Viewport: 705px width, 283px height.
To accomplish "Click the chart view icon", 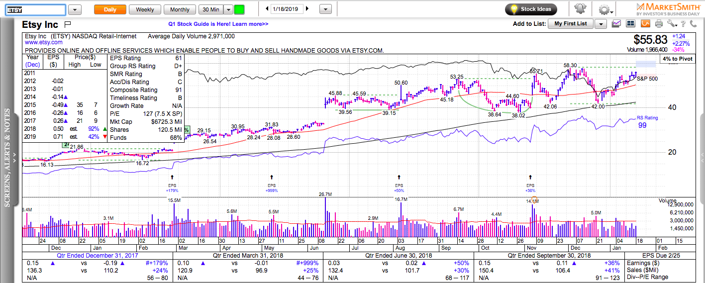I will [616, 23].
